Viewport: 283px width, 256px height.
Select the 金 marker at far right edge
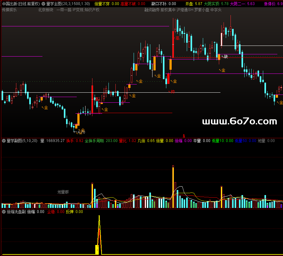click(x=281, y=103)
